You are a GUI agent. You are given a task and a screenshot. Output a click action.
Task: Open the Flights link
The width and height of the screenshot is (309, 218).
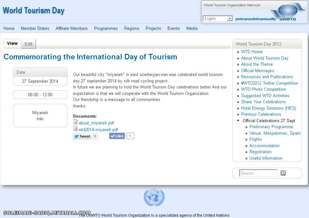click(255, 139)
